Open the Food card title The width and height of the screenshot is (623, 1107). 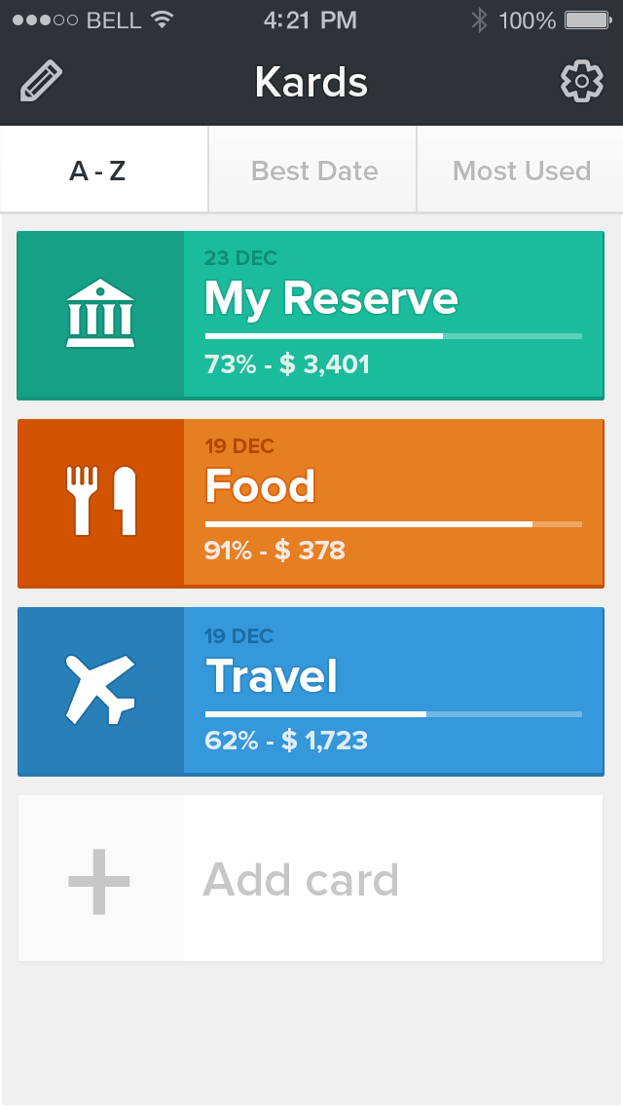(261, 486)
